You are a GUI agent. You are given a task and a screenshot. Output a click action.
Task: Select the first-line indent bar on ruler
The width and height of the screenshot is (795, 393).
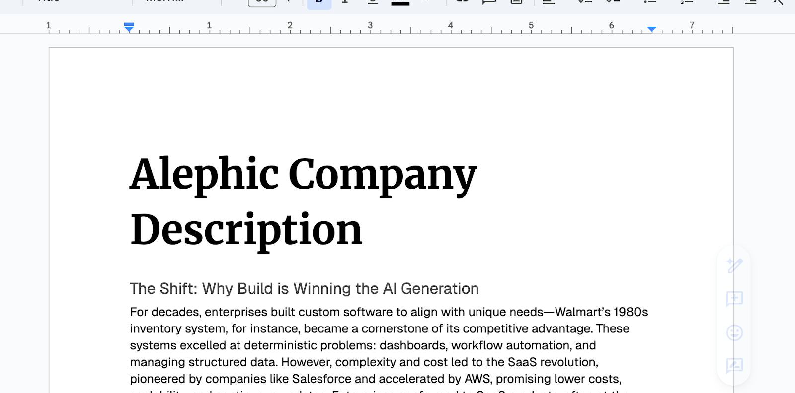129,24
